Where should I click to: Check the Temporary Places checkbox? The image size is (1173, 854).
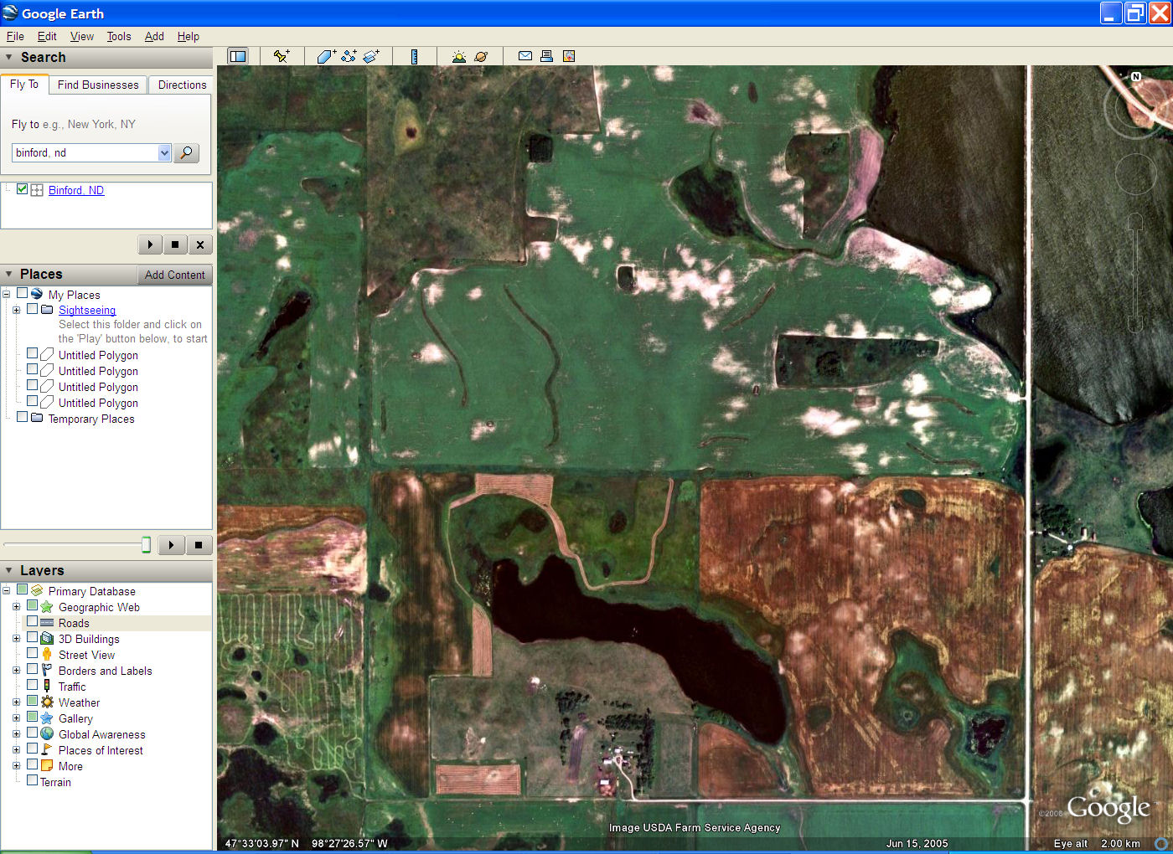pyautogui.click(x=23, y=417)
